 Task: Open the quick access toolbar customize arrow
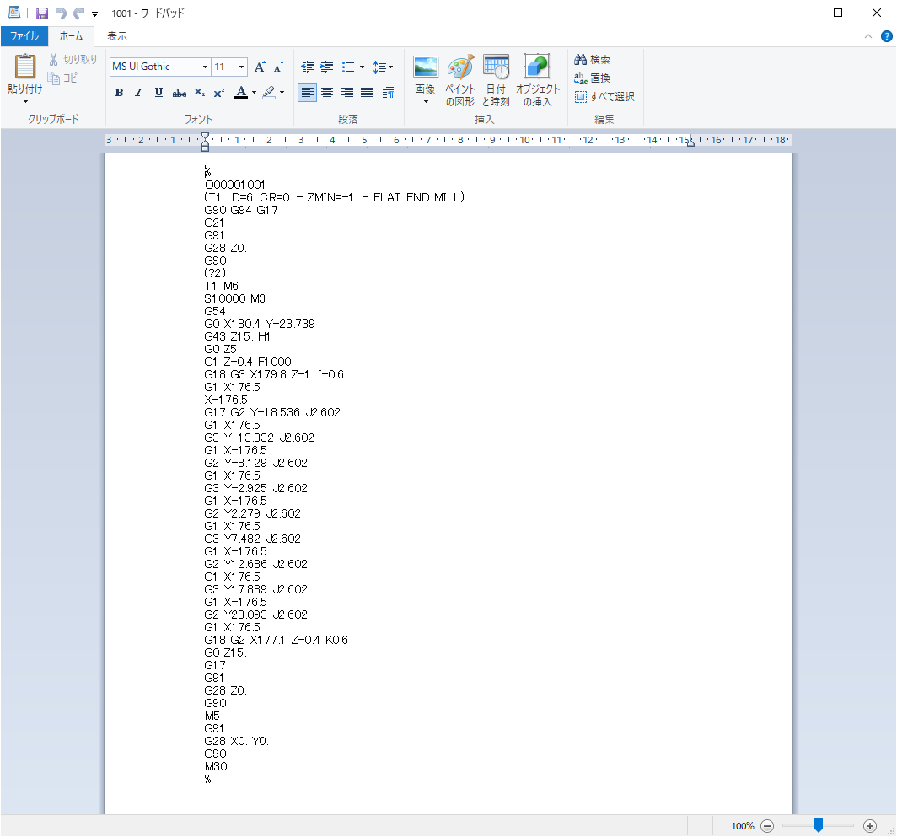click(x=95, y=13)
